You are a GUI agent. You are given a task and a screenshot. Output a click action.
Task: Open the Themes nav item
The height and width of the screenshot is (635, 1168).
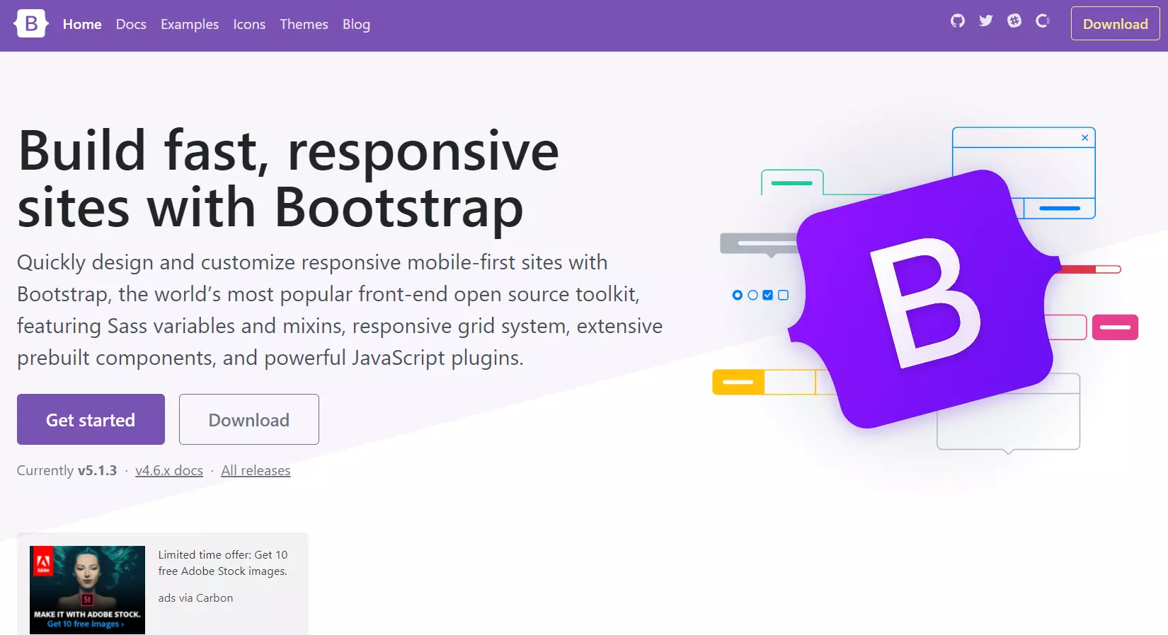(304, 24)
